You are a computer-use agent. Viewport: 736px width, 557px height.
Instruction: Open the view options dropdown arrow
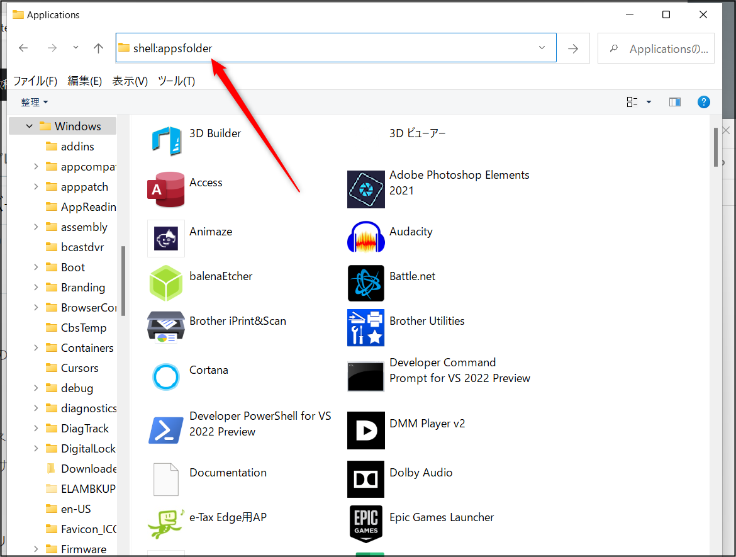[649, 102]
